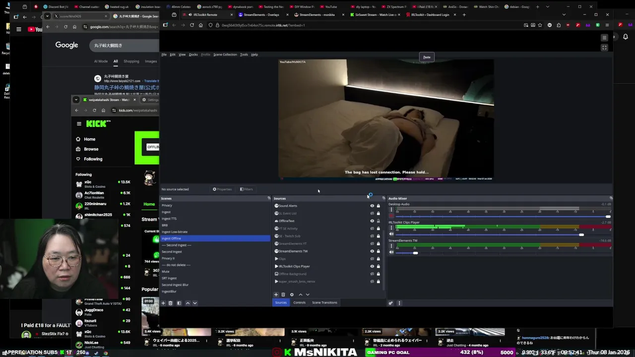Image resolution: width=635 pixels, height=357 pixels.
Task: Click the Properties button
Action: [x=222, y=189]
